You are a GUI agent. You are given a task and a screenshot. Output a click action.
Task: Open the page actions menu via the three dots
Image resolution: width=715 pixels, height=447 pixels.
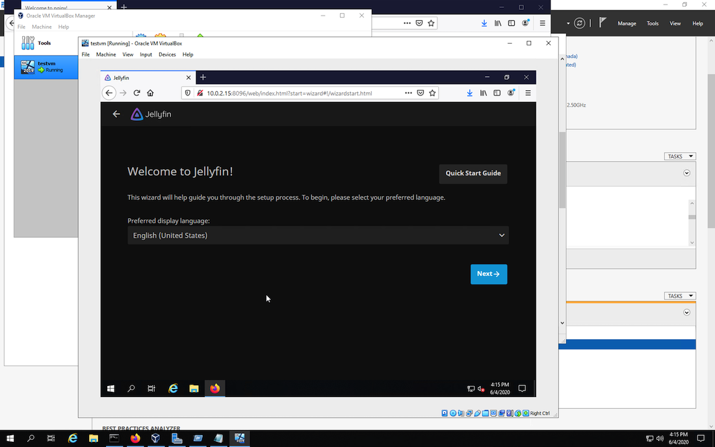[x=409, y=93]
